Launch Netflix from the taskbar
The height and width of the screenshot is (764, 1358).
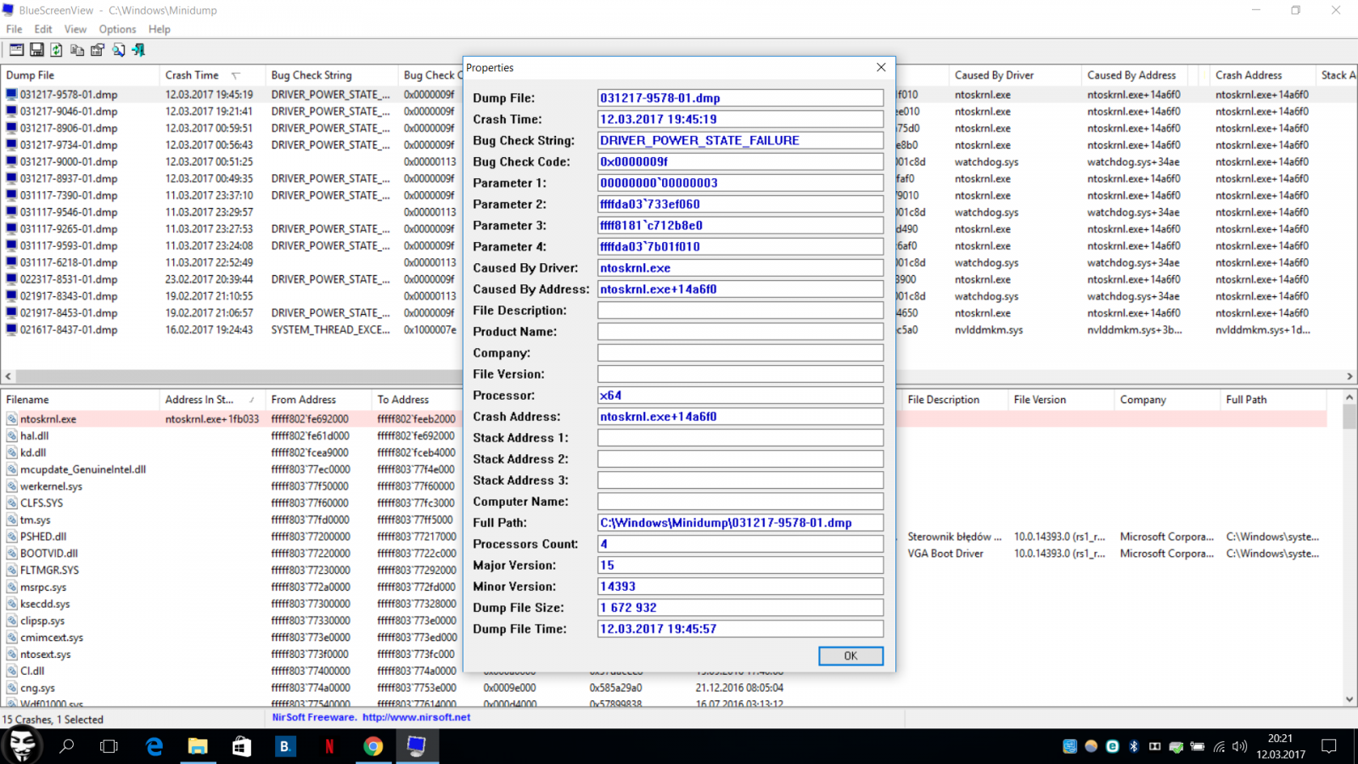click(x=329, y=746)
